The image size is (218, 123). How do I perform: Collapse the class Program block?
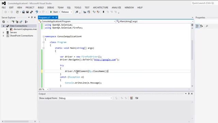coord(44,42)
